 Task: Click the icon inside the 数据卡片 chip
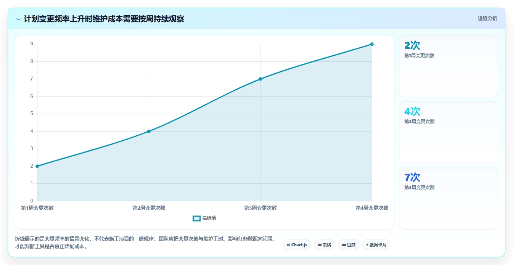coord(367,245)
